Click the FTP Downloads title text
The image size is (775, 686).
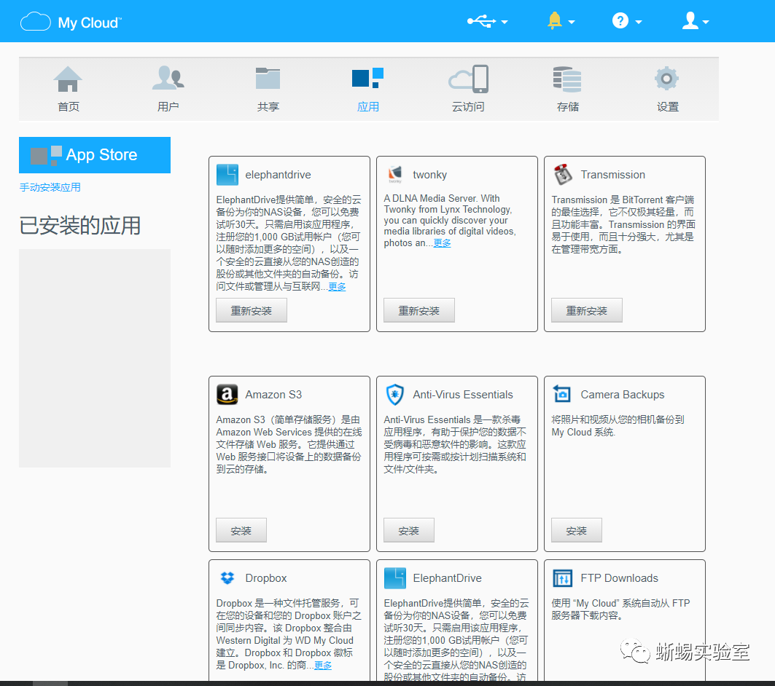point(619,578)
